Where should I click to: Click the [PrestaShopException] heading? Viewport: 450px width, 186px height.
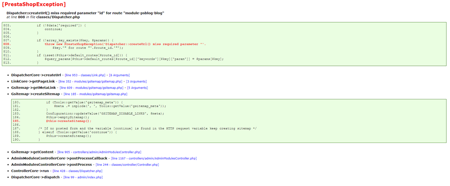[34, 4]
